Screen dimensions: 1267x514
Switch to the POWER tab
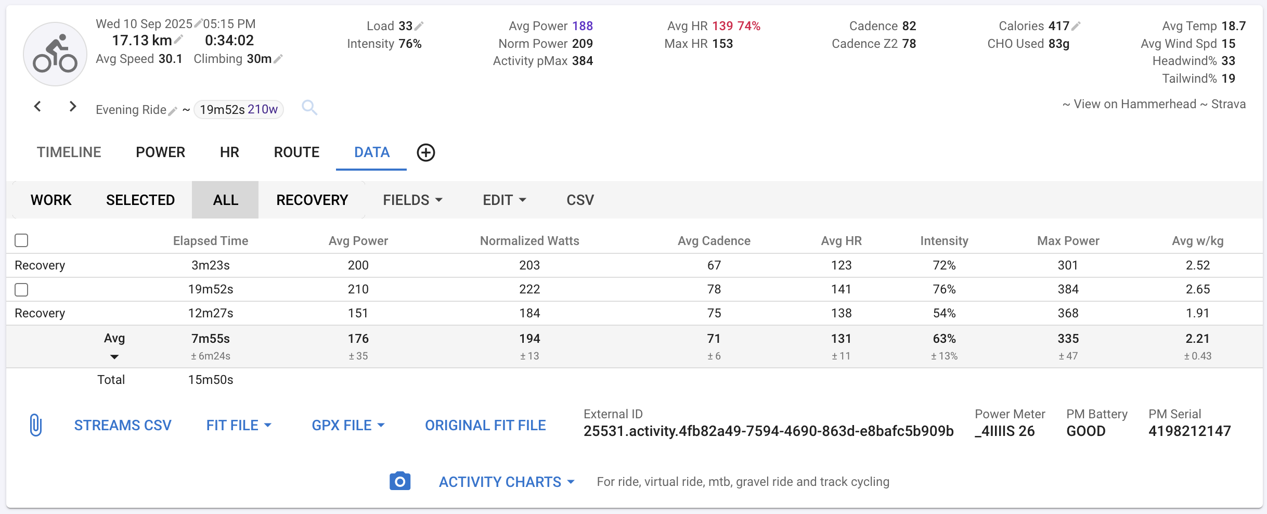tap(160, 152)
